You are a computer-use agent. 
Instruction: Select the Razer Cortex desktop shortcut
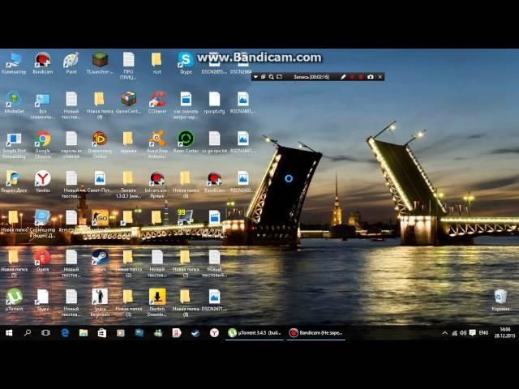(x=186, y=143)
